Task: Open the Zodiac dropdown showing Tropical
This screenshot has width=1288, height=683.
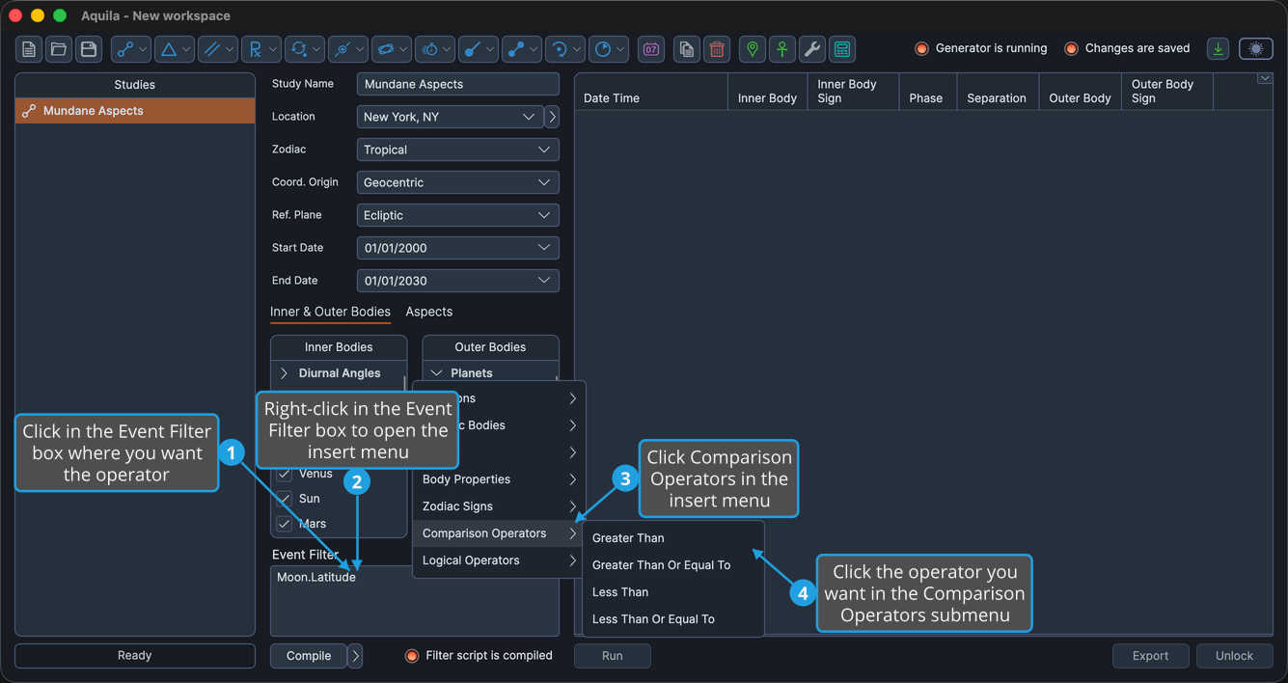Action: coord(457,150)
